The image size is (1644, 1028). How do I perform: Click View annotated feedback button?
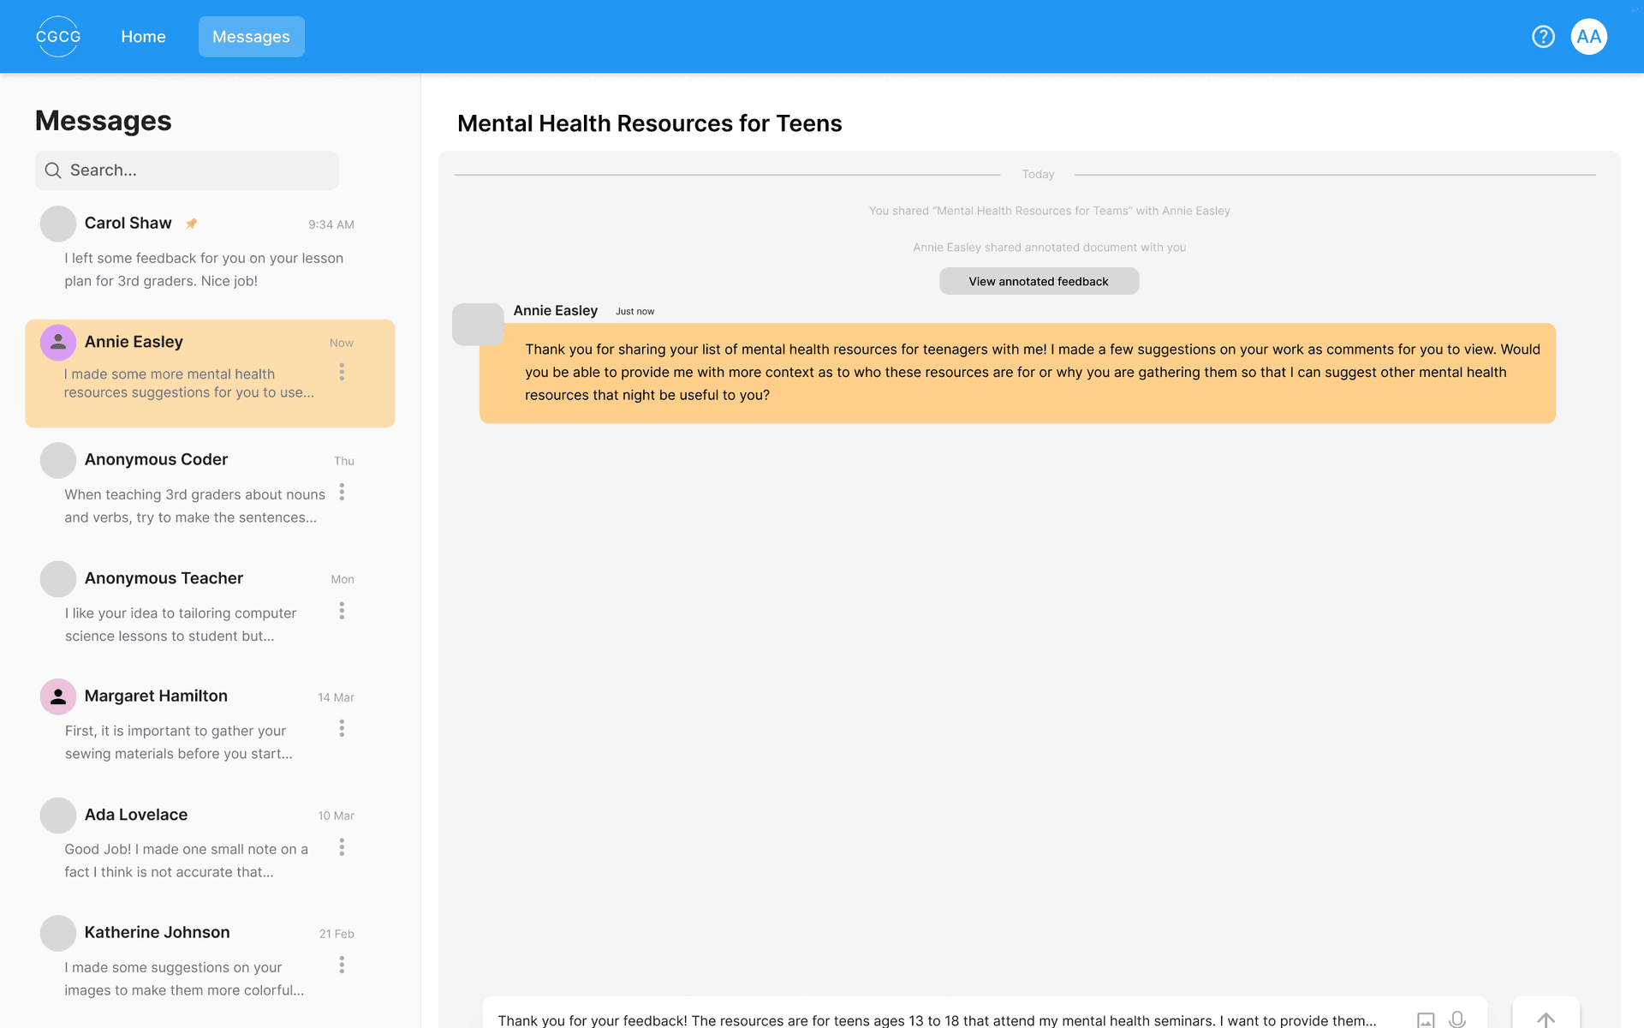point(1039,281)
